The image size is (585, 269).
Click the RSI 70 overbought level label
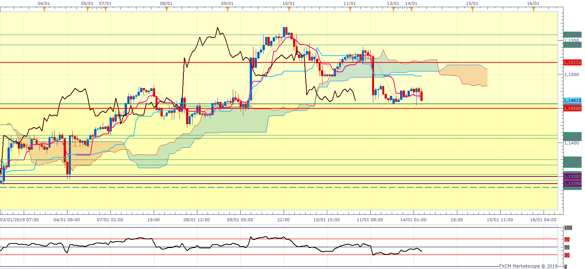[x=567, y=239]
